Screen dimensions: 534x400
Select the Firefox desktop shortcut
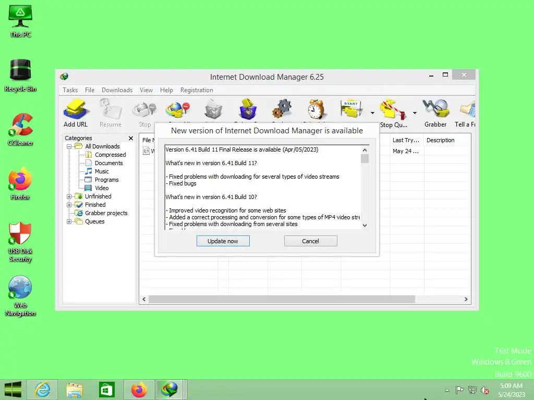coord(20,184)
